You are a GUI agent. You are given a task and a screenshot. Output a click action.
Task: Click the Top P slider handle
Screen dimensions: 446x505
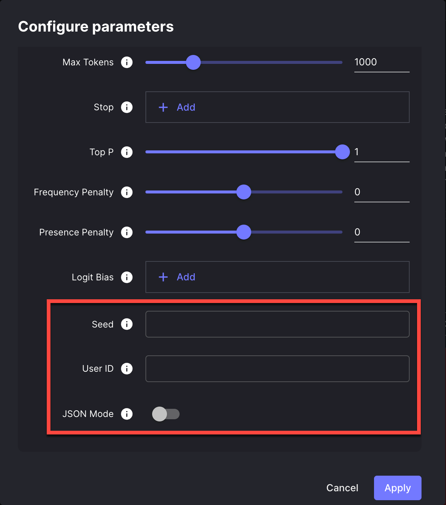[x=342, y=152]
